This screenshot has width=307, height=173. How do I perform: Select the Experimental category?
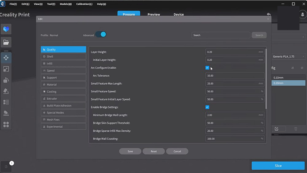(x=64, y=127)
